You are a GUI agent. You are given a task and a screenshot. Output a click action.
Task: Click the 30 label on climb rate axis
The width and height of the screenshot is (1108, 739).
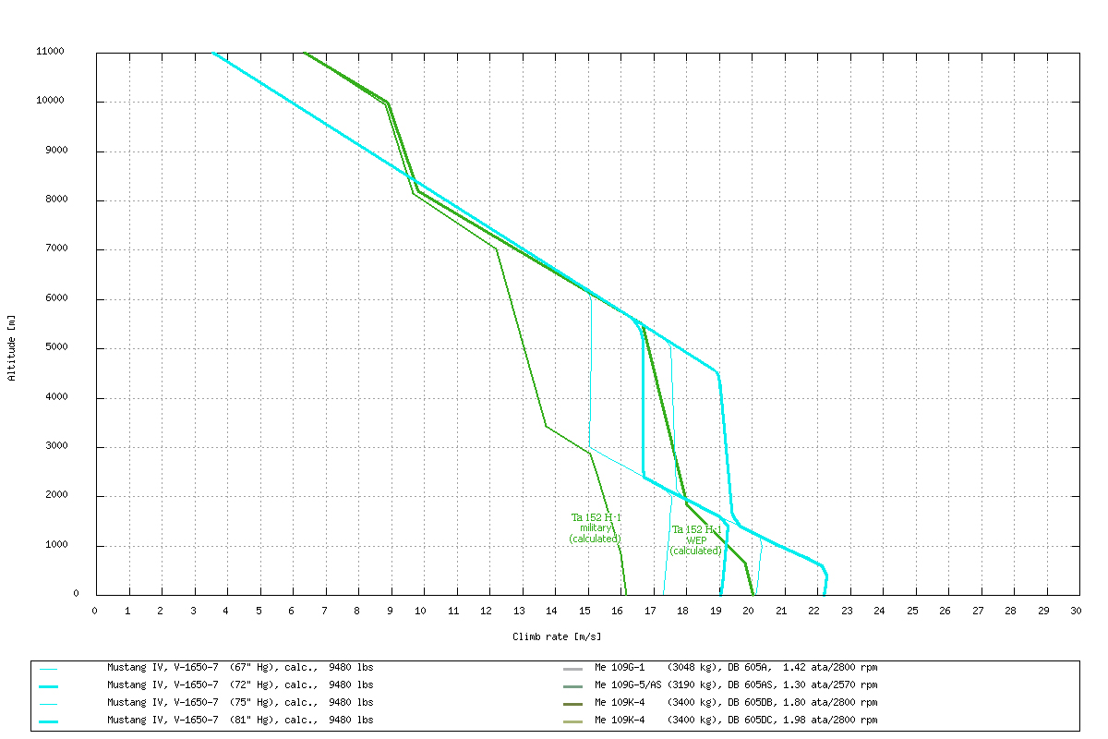pyautogui.click(x=1076, y=611)
